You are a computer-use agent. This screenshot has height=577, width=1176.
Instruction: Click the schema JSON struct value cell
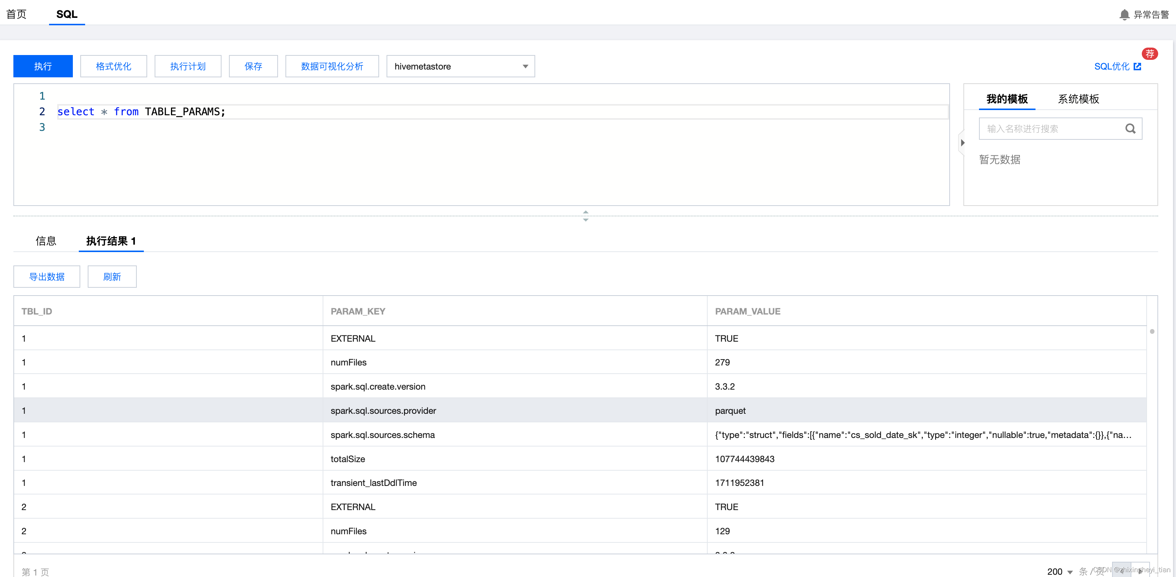(x=927, y=435)
